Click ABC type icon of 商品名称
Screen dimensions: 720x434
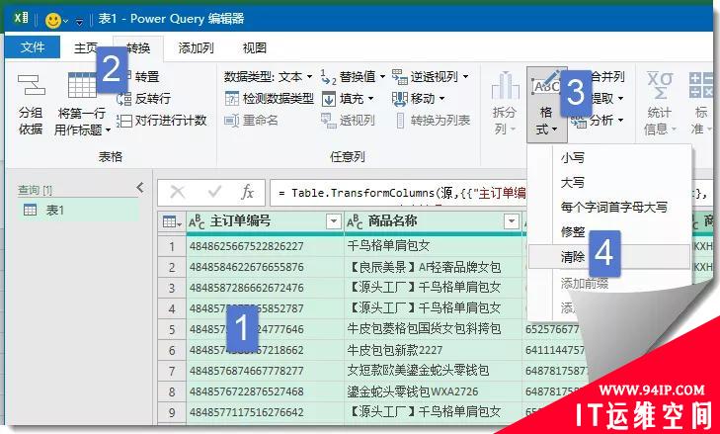pos(355,222)
